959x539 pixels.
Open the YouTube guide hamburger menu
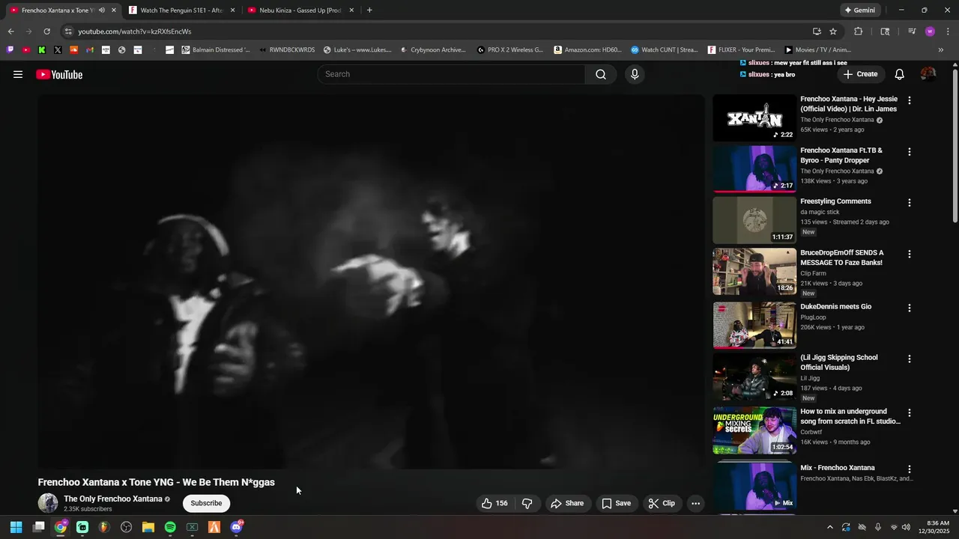pyautogui.click(x=18, y=74)
